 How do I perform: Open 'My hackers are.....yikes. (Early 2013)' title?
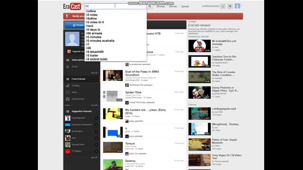point(145,111)
